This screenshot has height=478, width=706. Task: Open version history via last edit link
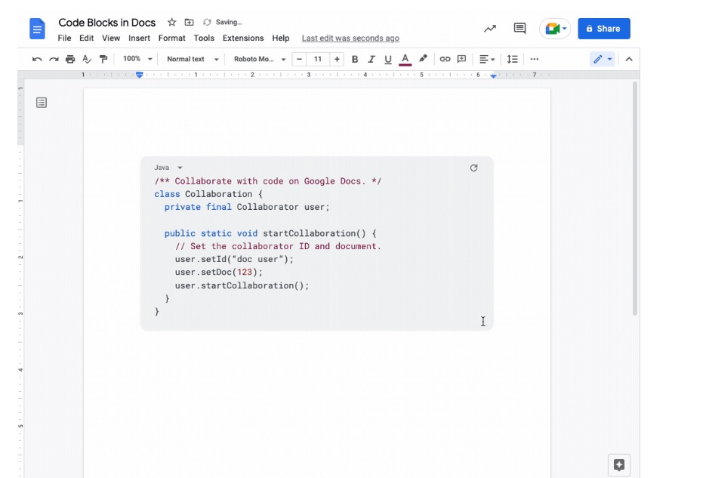coord(350,39)
